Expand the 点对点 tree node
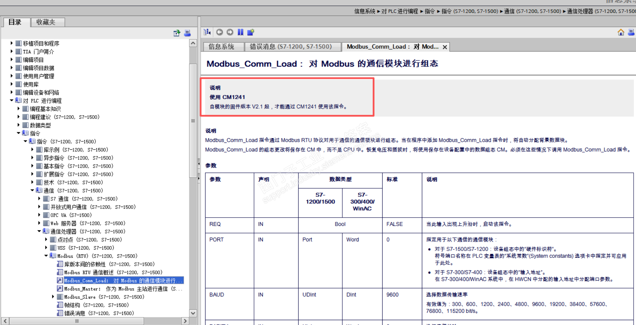Viewport: 636px width, 325px height. pos(46,240)
